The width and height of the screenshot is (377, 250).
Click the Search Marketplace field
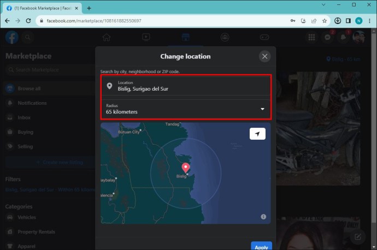click(x=50, y=70)
